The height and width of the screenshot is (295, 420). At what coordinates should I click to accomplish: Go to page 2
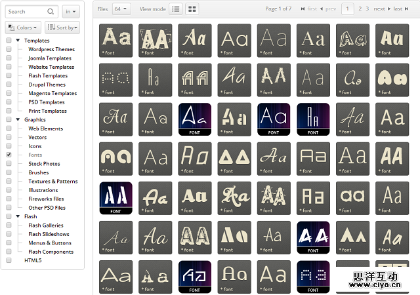360,9
